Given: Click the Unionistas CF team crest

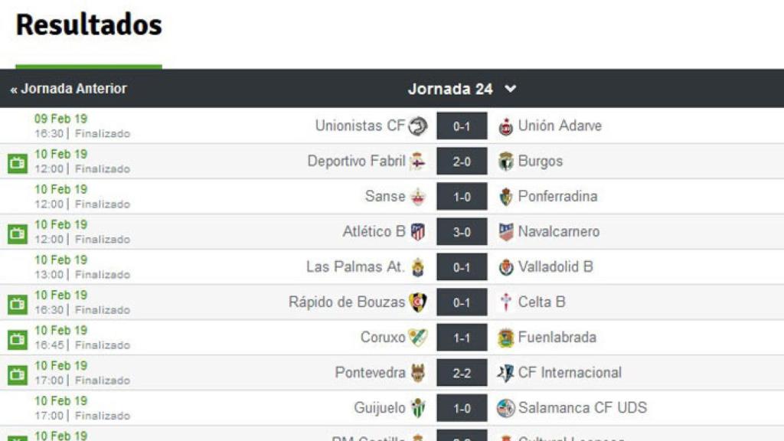Looking at the screenshot, I should 418,126.
